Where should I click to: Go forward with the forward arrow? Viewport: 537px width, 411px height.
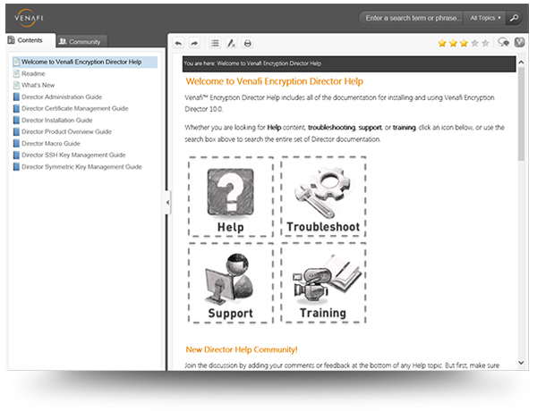pos(194,44)
